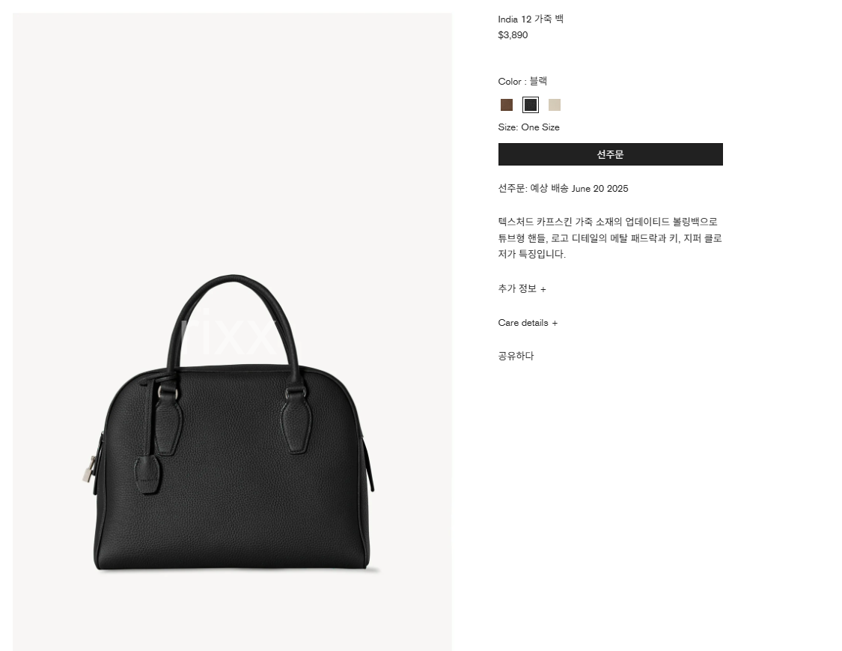Open the 공유하다 share link
Image resolution: width=842 pixels, height=651 pixels.
click(516, 356)
